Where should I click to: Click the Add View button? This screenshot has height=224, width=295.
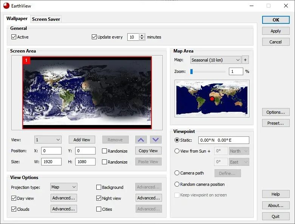[x=82, y=140]
